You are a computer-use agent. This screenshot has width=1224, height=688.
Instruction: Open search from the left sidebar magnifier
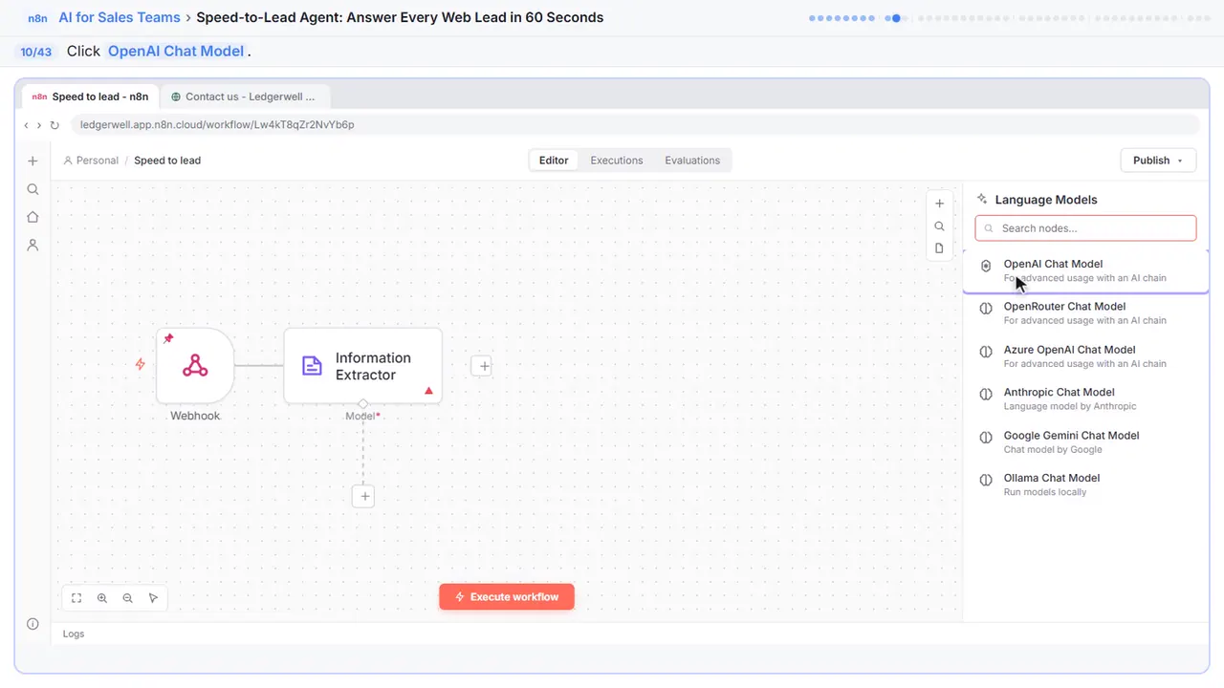pyautogui.click(x=33, y=189)
